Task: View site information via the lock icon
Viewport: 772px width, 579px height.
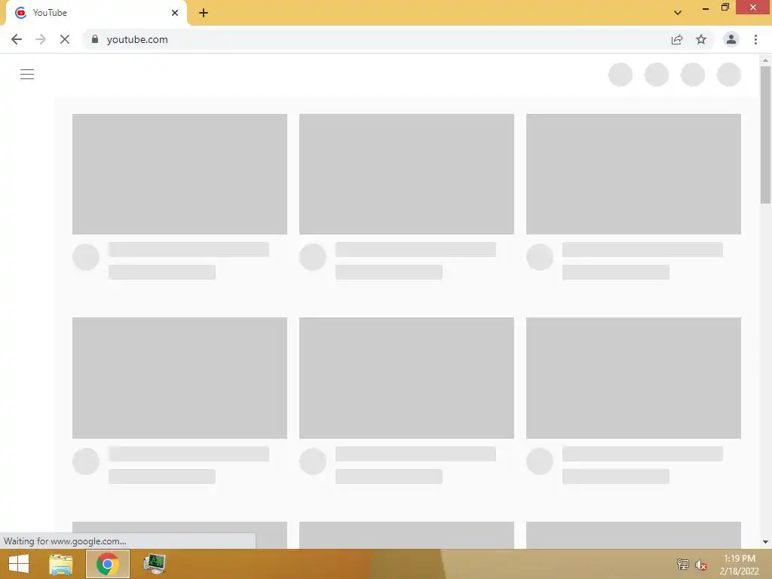Action: point(95,39)
